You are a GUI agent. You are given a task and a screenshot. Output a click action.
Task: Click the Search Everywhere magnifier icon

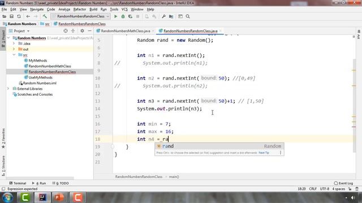188,16
